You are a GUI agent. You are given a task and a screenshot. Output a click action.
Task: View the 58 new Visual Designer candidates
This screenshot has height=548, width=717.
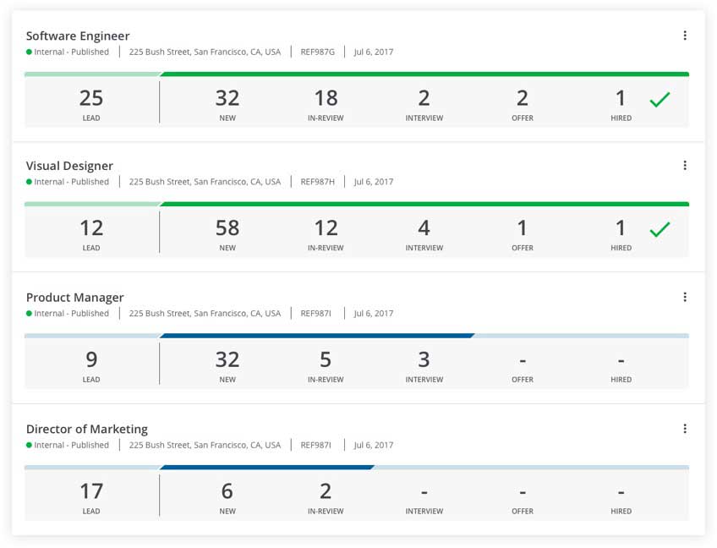click(227, 233)
